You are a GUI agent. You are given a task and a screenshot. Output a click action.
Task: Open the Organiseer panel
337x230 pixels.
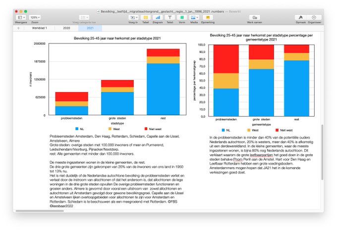[x=314, y=17]
